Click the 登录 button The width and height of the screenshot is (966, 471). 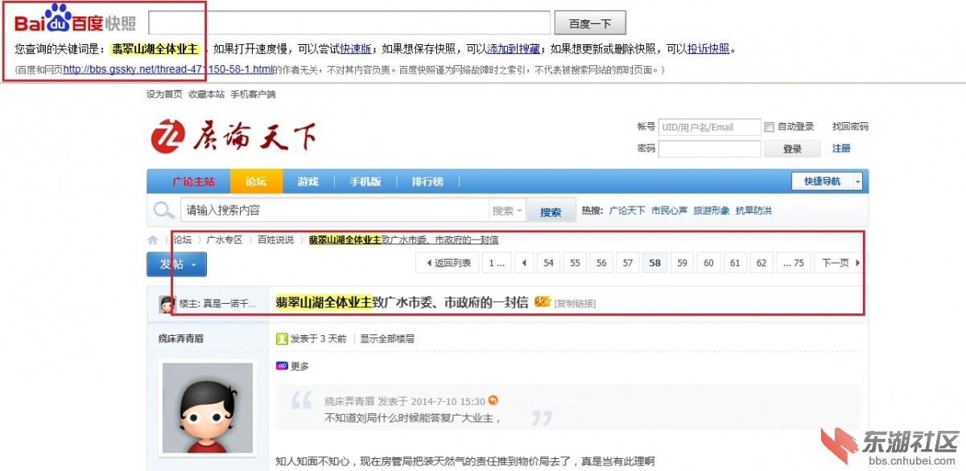point(792,149)
